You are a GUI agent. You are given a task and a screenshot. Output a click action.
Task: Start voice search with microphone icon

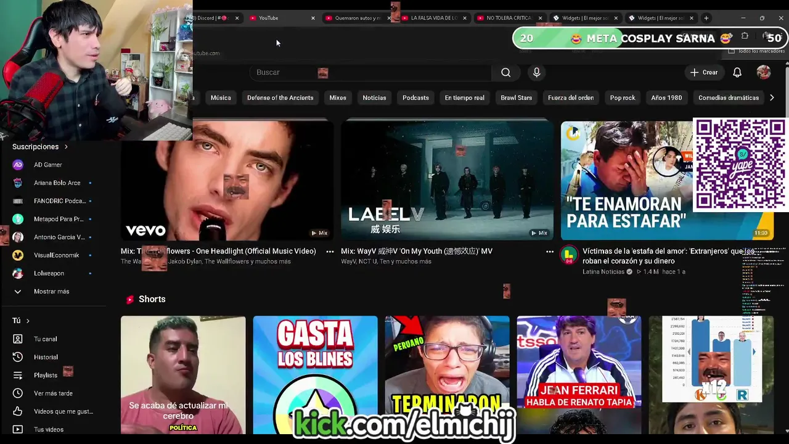tap(536, 73)
